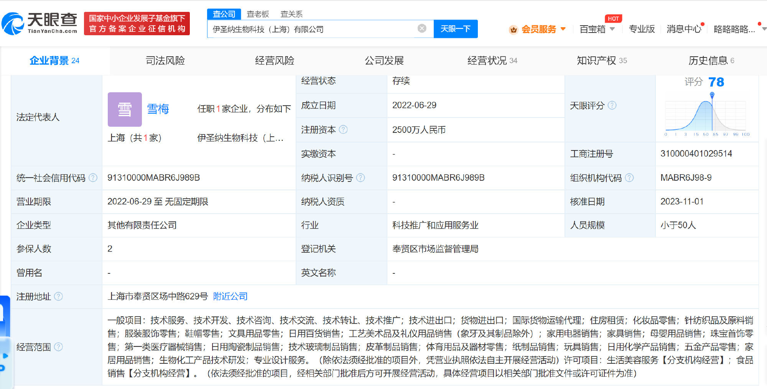This screenshot has width=767, height=389.
Task: Click the 登记机关 value 奉贤区市场监督管理局
Action: tap(435, 249)
